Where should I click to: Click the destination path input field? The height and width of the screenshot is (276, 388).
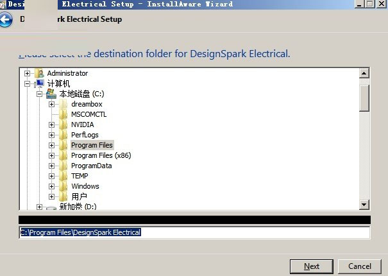194,232
